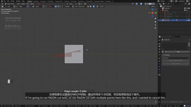Toggle X-ray mode

(146, 4)
